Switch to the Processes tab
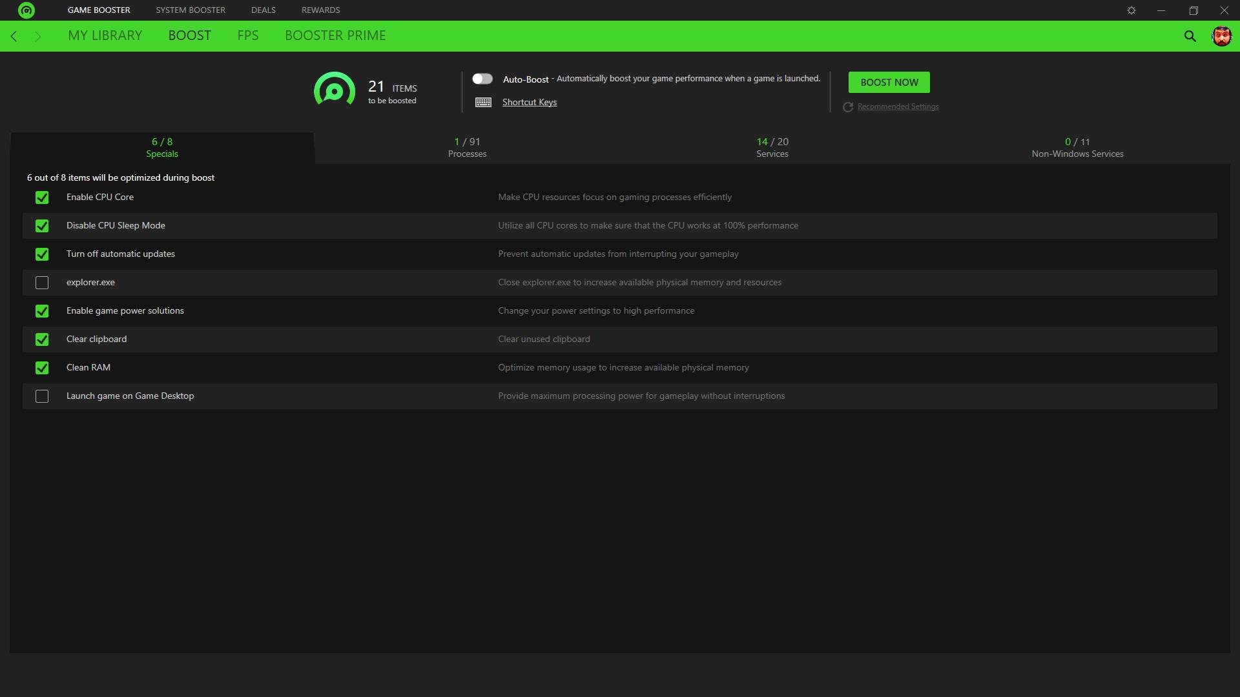The height and width of the screenshot is (697, 1240). point(467,148)
